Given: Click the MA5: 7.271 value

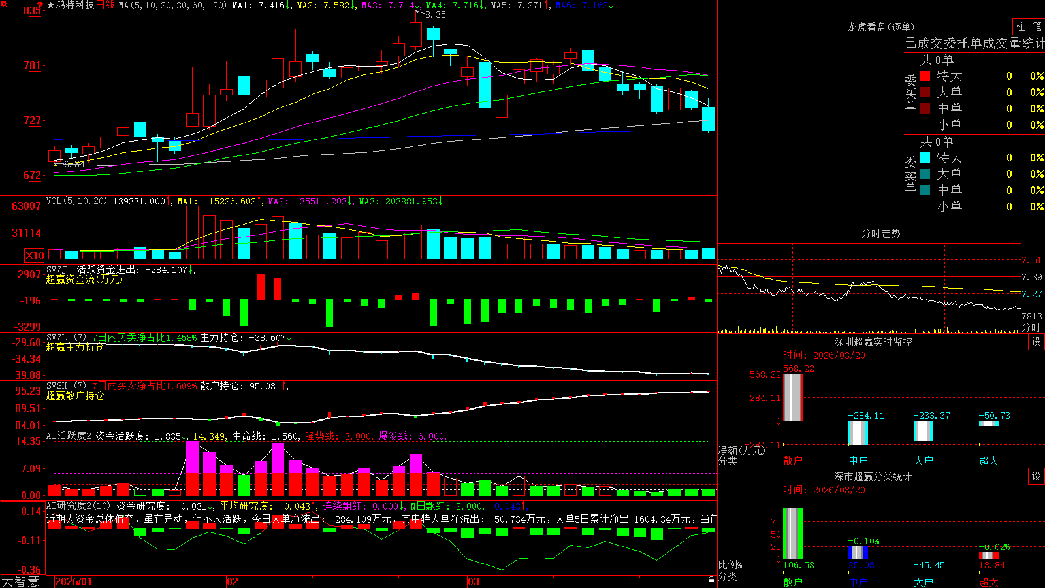Looking at the screenshot, I should pos(519,5).
